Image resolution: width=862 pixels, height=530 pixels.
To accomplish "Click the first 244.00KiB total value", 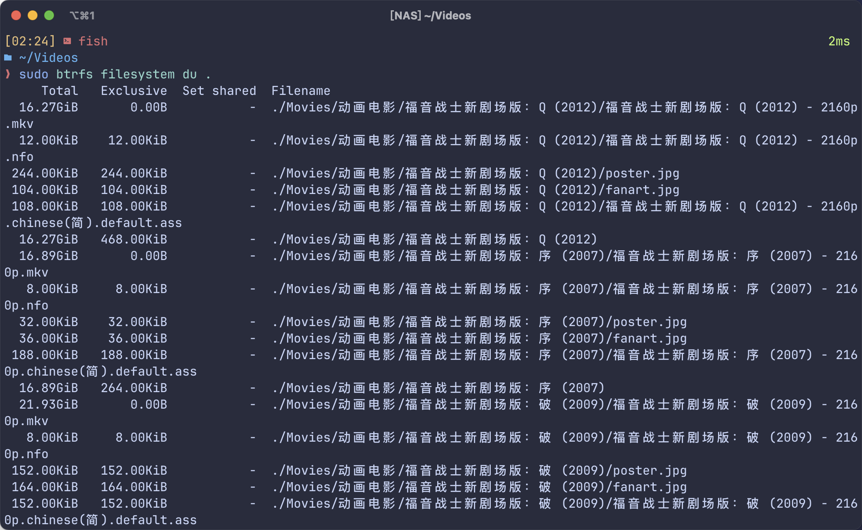I will [x=45, y=173].
